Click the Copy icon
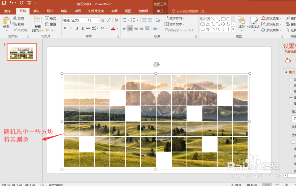 [15, 24]
